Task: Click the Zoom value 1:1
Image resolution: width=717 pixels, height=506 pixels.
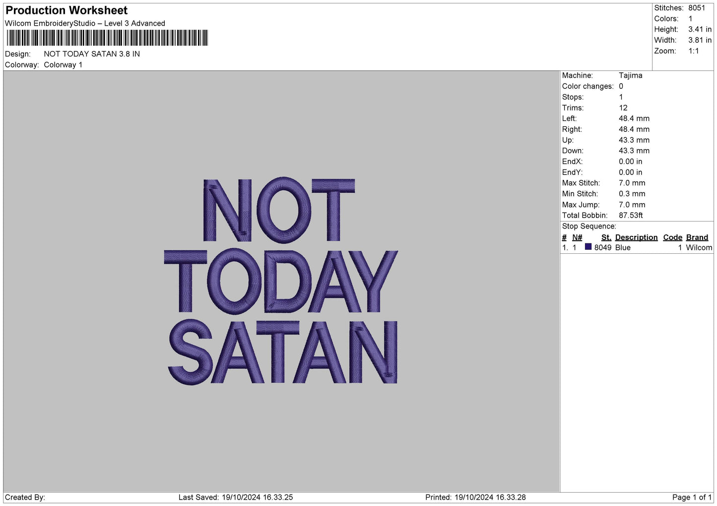Action: (x=693, y=51)
